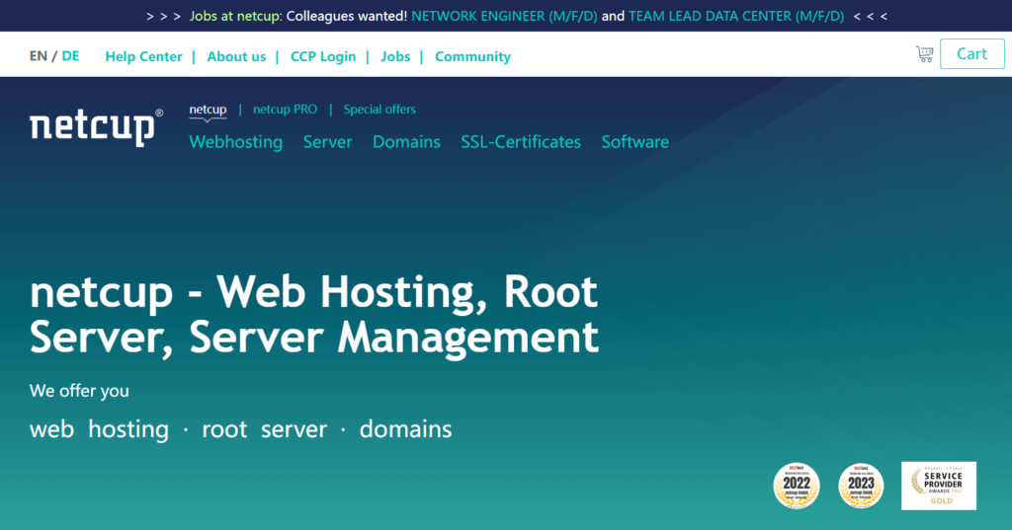Viewport: 1012px width, 530px height.
Task: Open the 2023 award badge
Action: (x=861, y=486)
